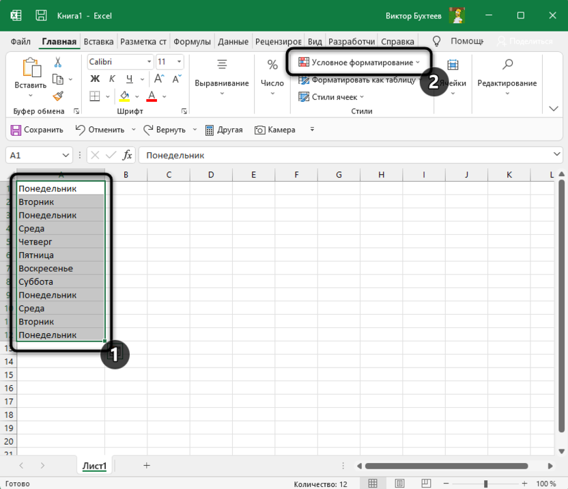Toggle underline Ч formatting

(129, 79)
